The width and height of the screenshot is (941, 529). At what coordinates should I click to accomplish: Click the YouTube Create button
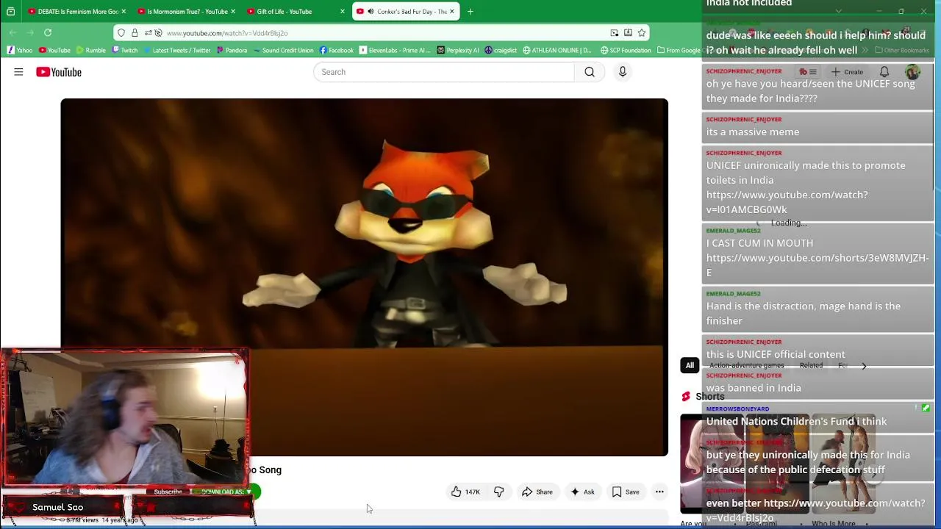[847, 72]
